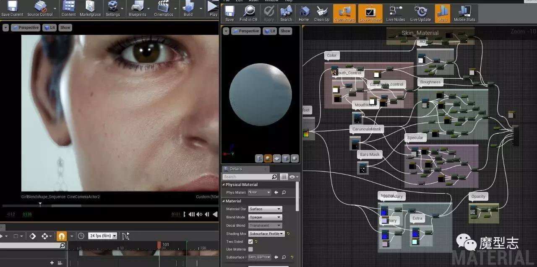Click the Ears Mask node label
Screen dimensions: 537x267
pos(370,154)
